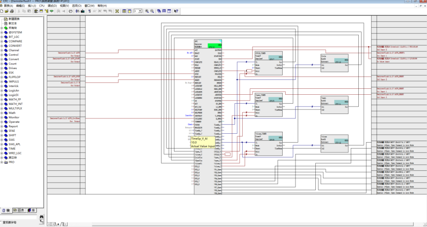Screen dimensions: 427x227
Task: Select the TIME block family item
Action: tap(12, 149)
